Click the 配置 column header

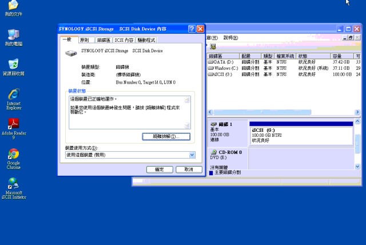(x=250, y=56)
